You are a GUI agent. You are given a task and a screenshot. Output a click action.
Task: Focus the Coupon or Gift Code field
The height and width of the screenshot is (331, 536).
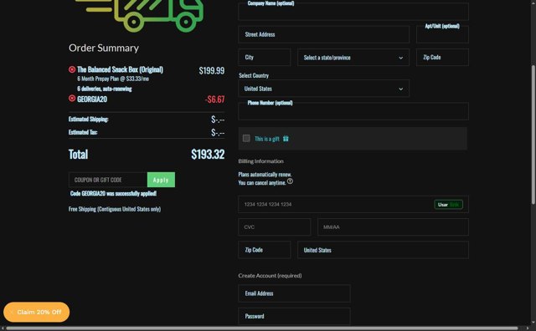(x=108, y=180)
